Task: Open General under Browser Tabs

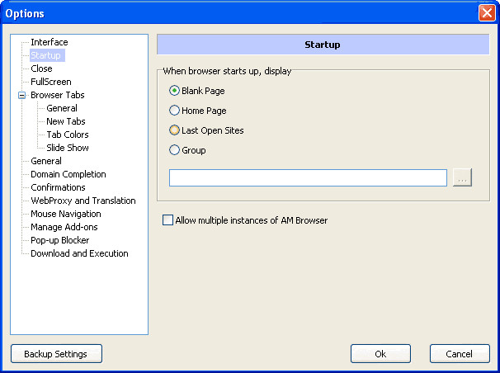Action: 62,108
